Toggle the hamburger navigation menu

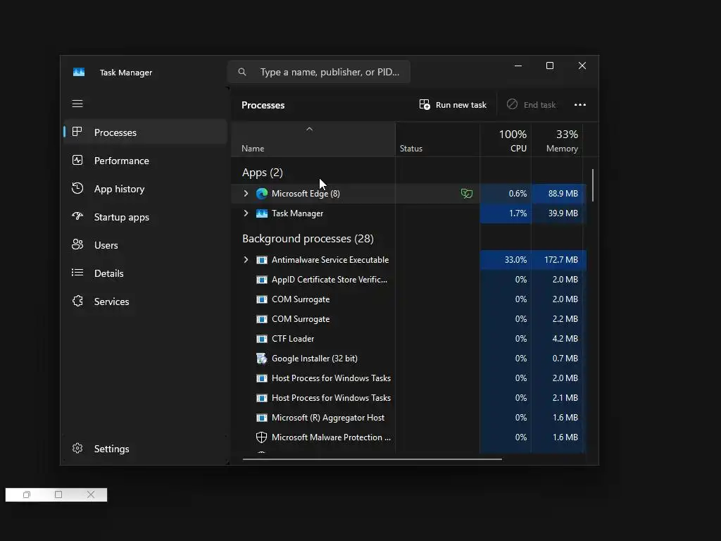point(77,104)
